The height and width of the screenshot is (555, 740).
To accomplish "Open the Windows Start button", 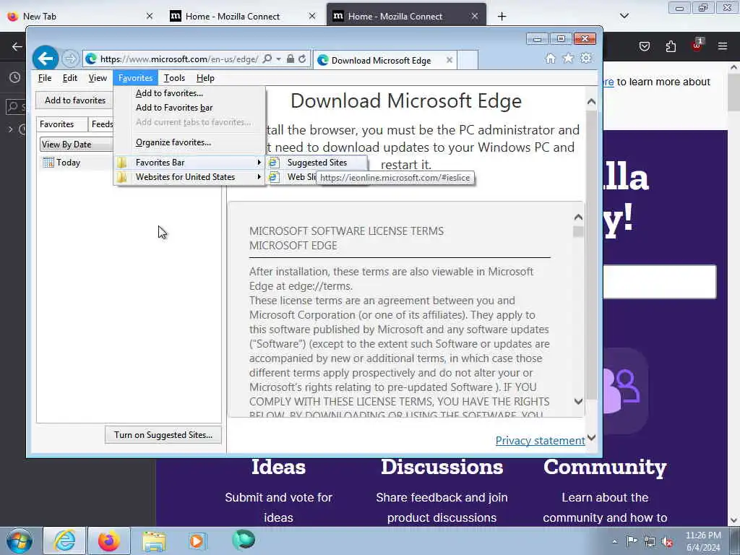I will 20,541.
